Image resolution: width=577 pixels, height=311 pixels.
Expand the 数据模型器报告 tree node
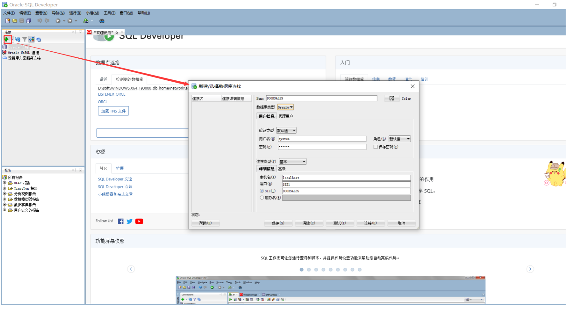pyautogui.click(x=4, y=199)
